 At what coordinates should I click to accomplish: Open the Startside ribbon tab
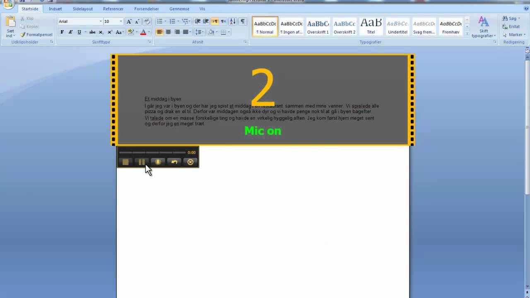point(30,9)
